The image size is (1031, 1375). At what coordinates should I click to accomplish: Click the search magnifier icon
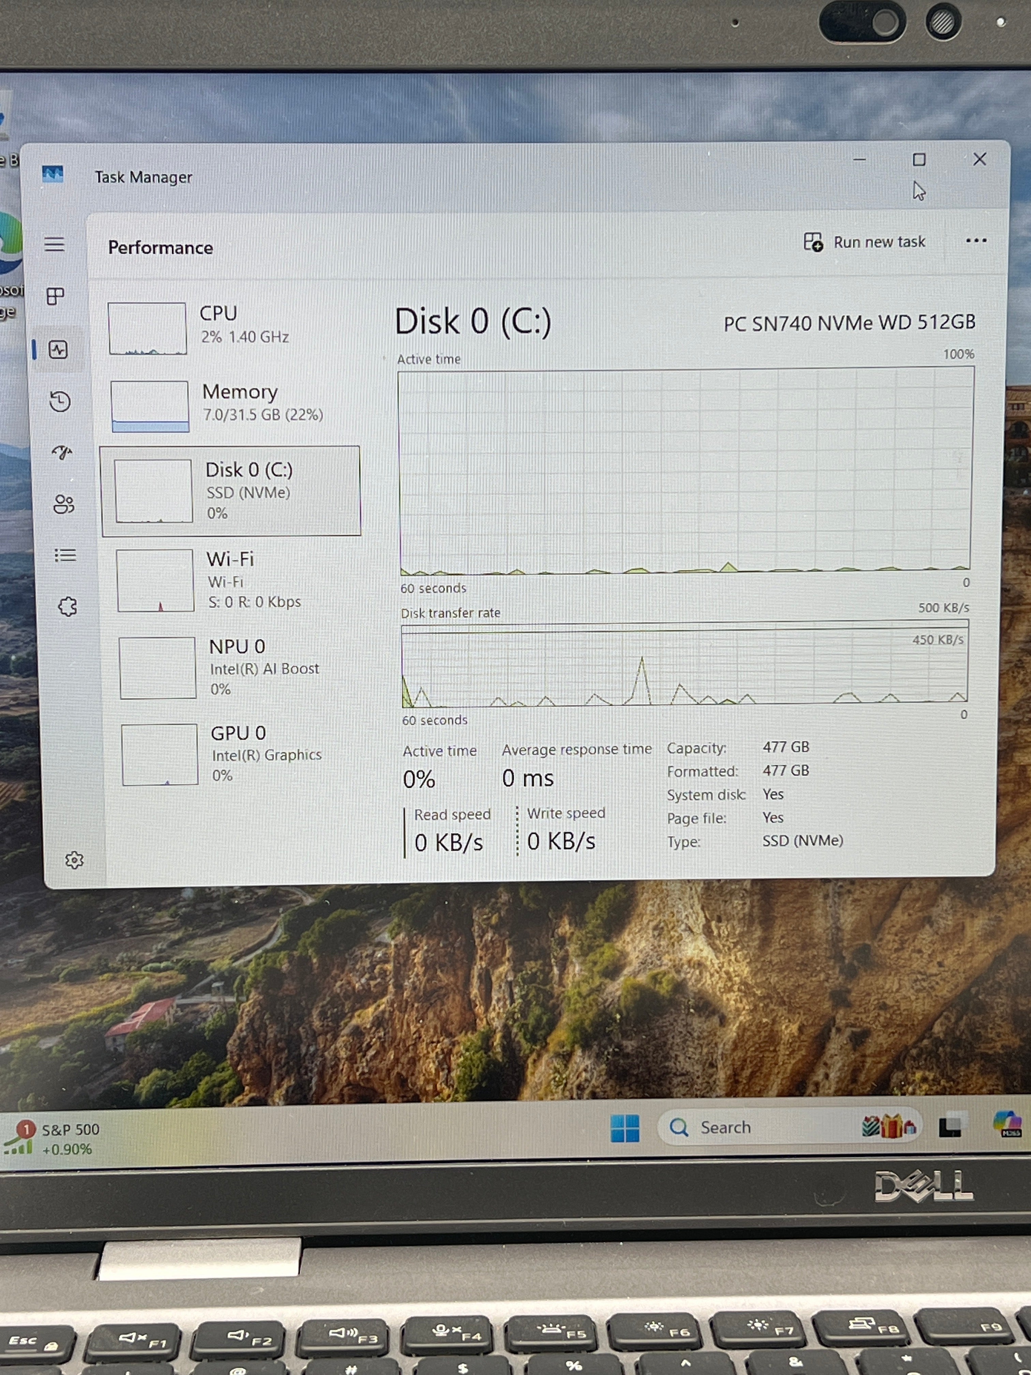click(678, 1128)
